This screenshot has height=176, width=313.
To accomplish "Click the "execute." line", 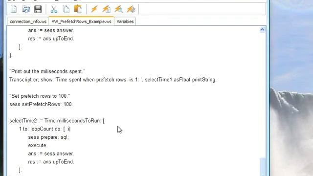I will click(x=38, y=145).
